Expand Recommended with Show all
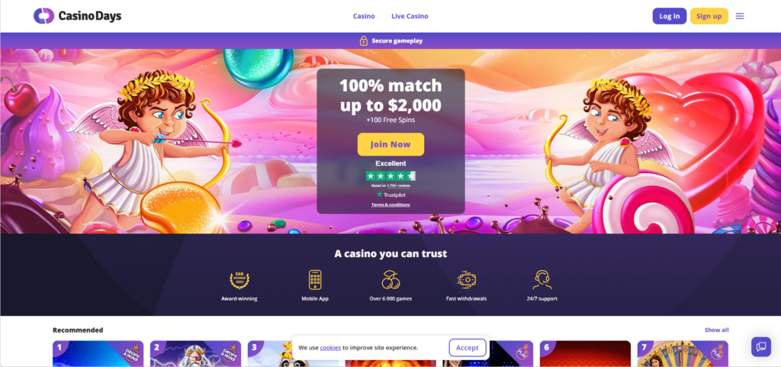 (x=716, y=330)
